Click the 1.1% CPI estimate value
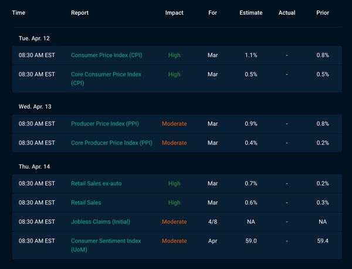 click(251, 55)
